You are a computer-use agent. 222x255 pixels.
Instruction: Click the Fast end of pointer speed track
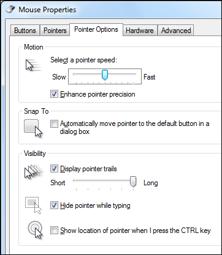(x=134, y=74)
